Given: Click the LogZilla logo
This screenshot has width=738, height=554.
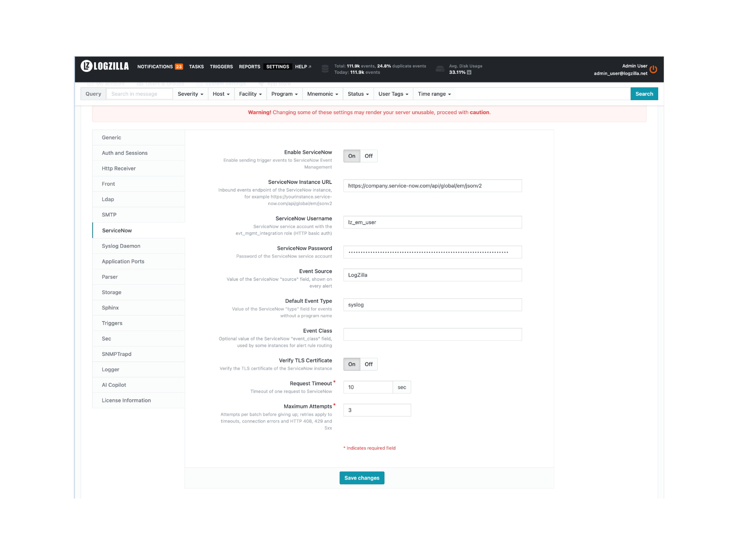Looking at the screenshot, I should (105, 66).
